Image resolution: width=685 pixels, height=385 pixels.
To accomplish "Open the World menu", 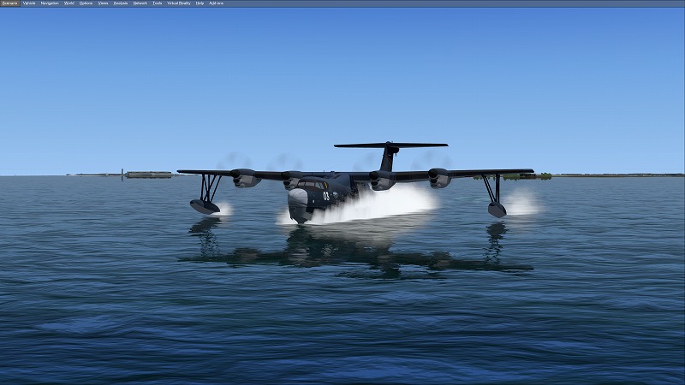I will click(69, 3).
